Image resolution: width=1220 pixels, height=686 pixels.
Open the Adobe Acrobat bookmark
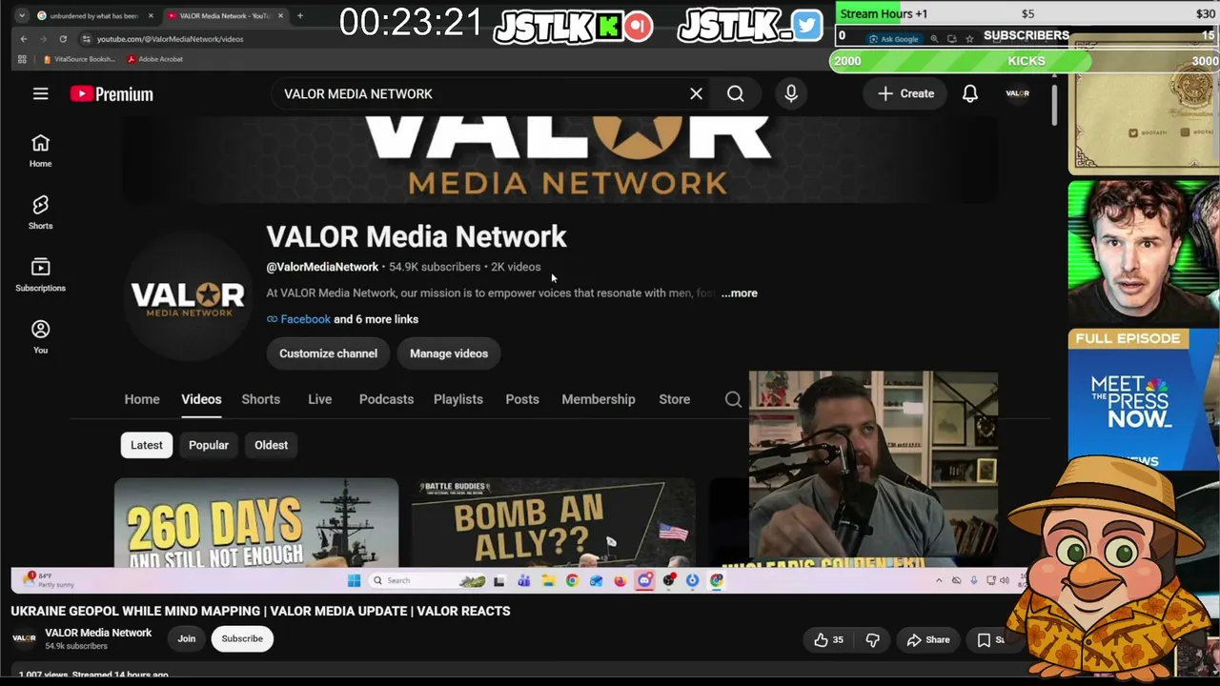155,59
